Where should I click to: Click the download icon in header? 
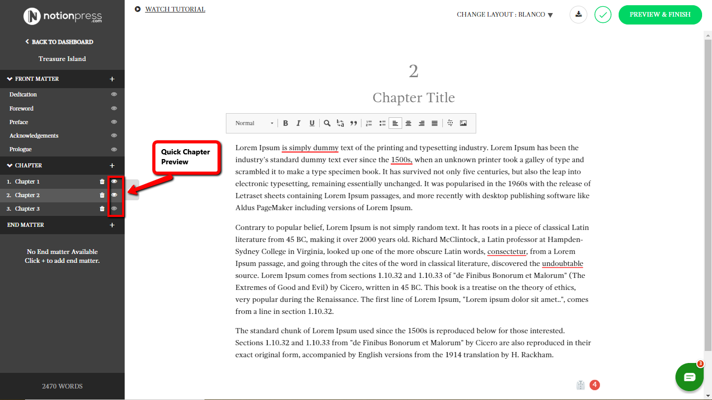[578, 15]
